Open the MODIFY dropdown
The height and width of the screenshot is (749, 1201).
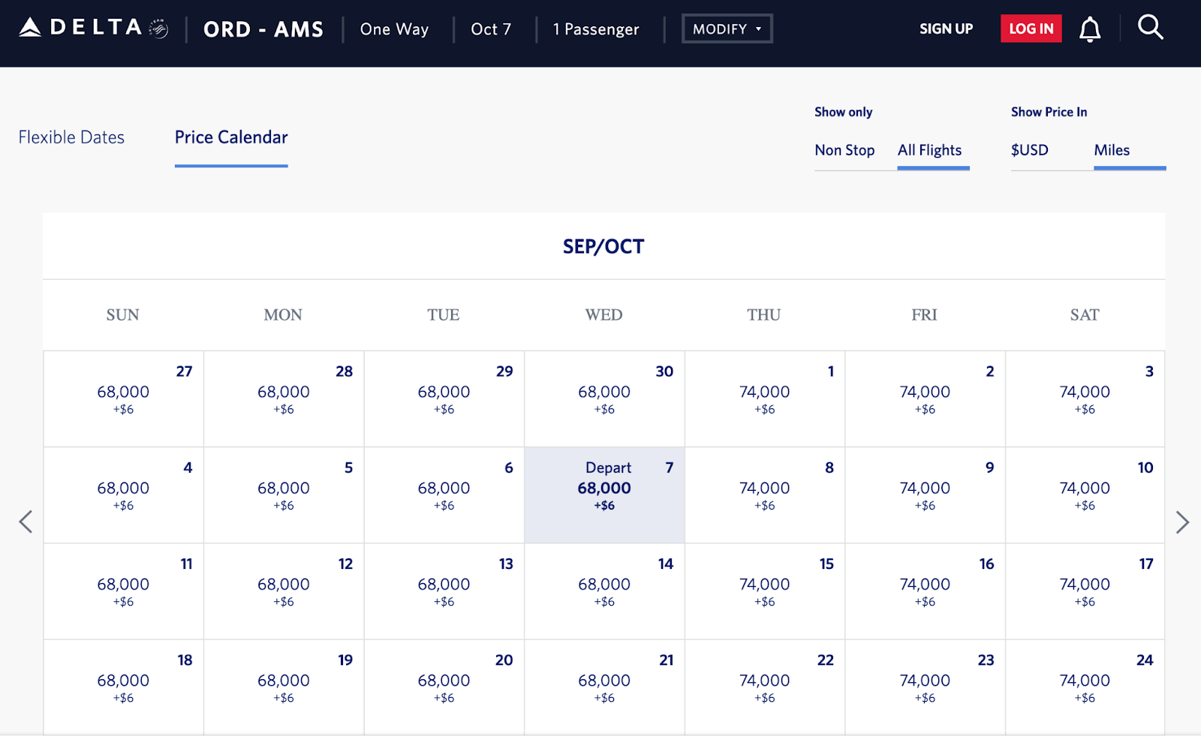pyautogui.click(x=726, y=28)
